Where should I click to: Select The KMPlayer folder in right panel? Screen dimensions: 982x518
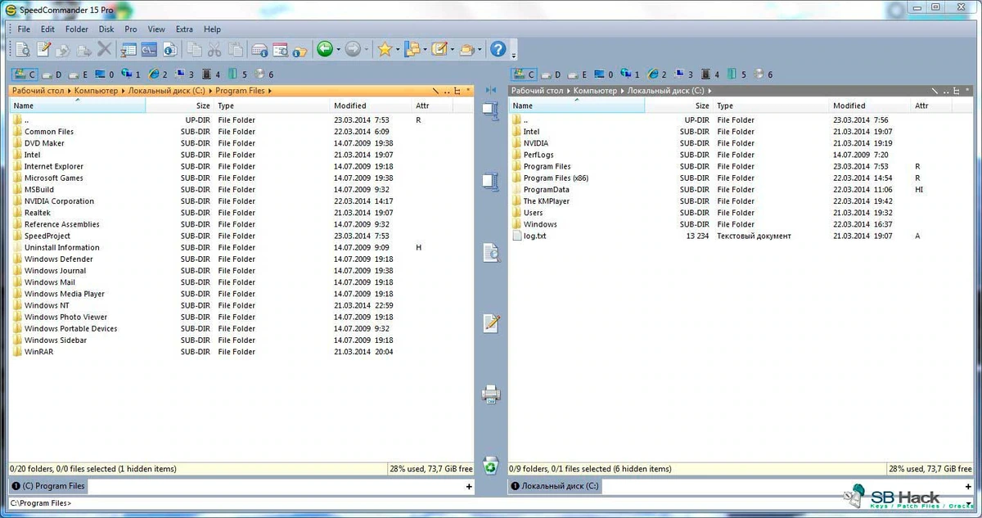coord(546,201)
